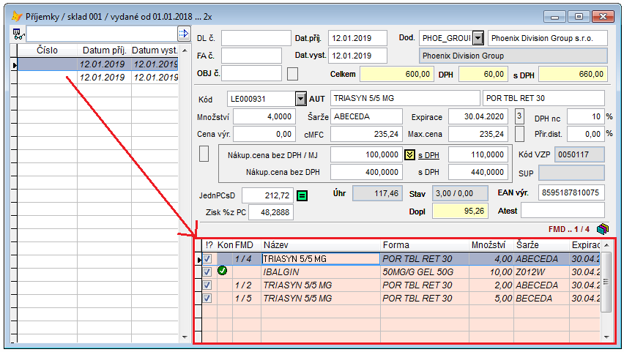624x352 pixels.
Task: Toggle checkbox in the TRIASYN 1/5 row
Action: click(208, 298)
